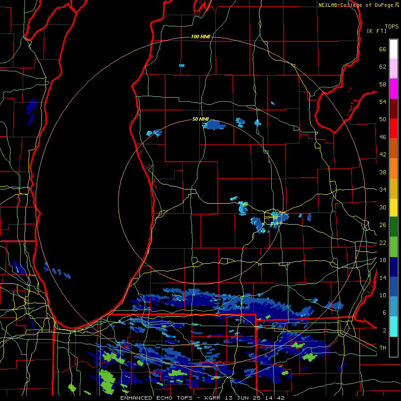Click the '62' legend label
401x401 pixels.
(x=383, y=67)
